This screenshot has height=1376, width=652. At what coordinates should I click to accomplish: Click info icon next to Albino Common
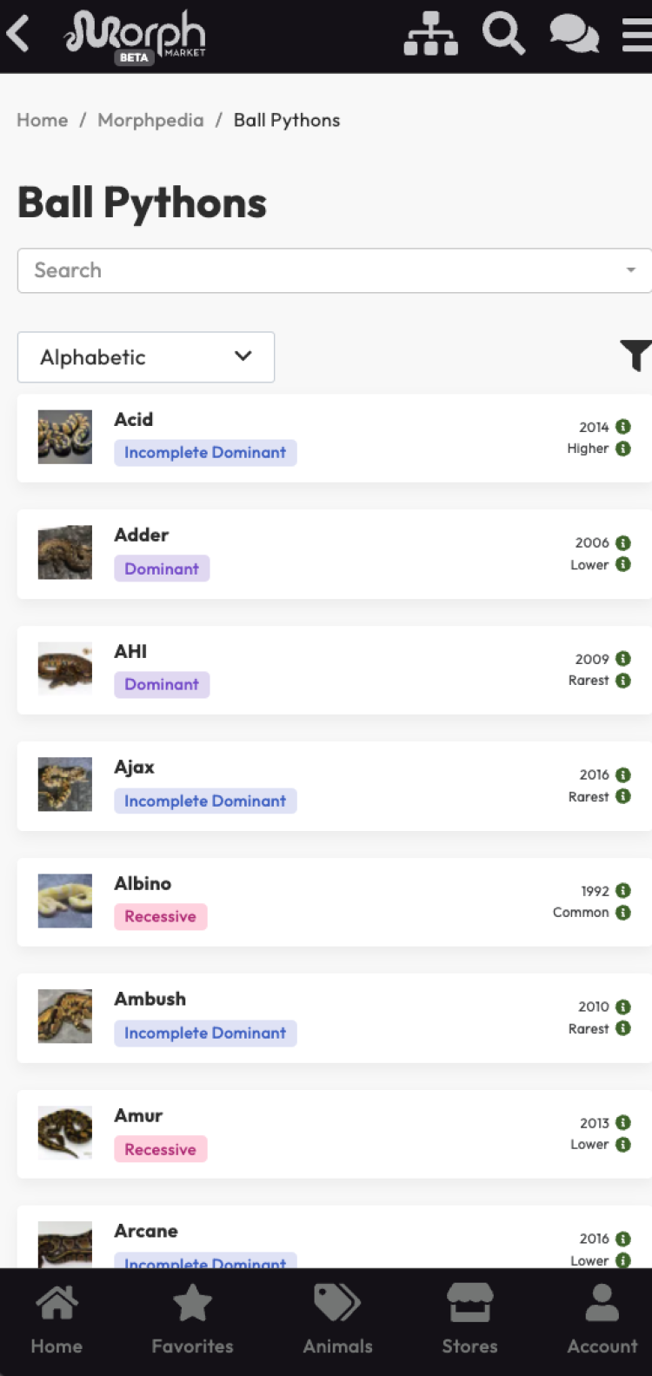point(623,913)
